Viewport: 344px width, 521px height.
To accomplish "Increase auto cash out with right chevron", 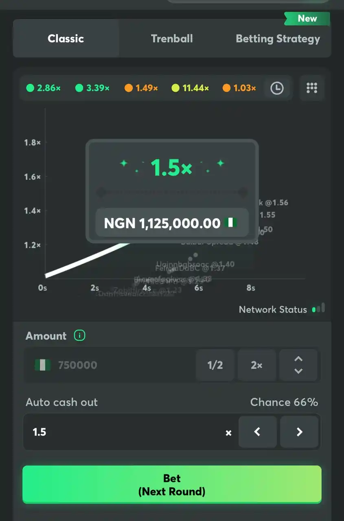I will 299,432.
